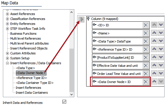Click the tree scrollbar down arrow
The height and width of the screenshot is (105, 166).
coord(72,95)
